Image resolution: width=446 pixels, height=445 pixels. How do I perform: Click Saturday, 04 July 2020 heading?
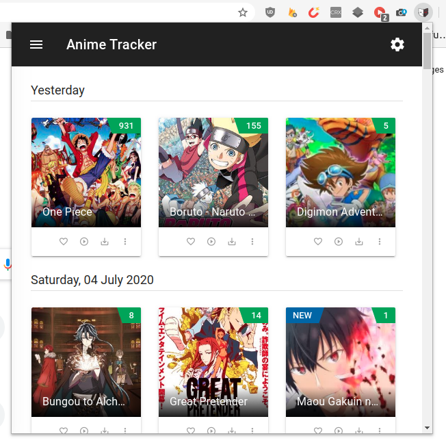point(92,280)
